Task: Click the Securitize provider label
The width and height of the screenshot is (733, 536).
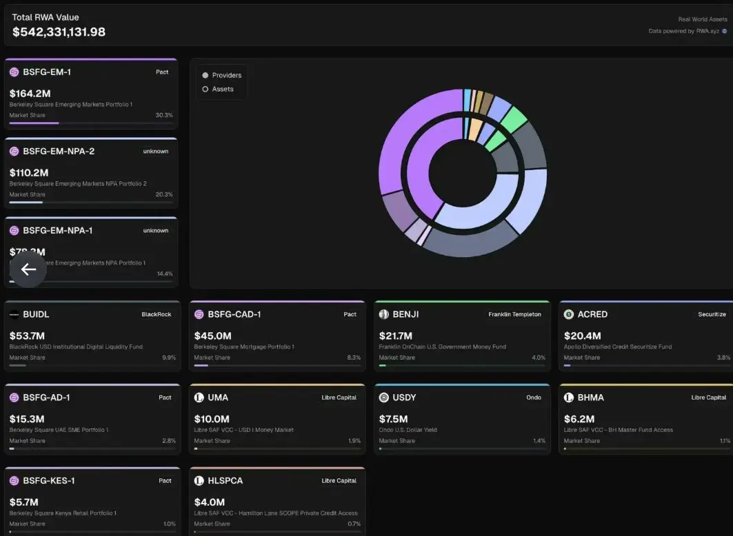Action: (x=712, y=314)
